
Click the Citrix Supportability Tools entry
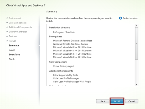pyautogui.click(x=65, y=75)
